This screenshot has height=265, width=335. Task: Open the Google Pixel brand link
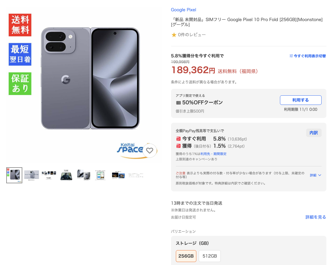[x=183, y=10]
